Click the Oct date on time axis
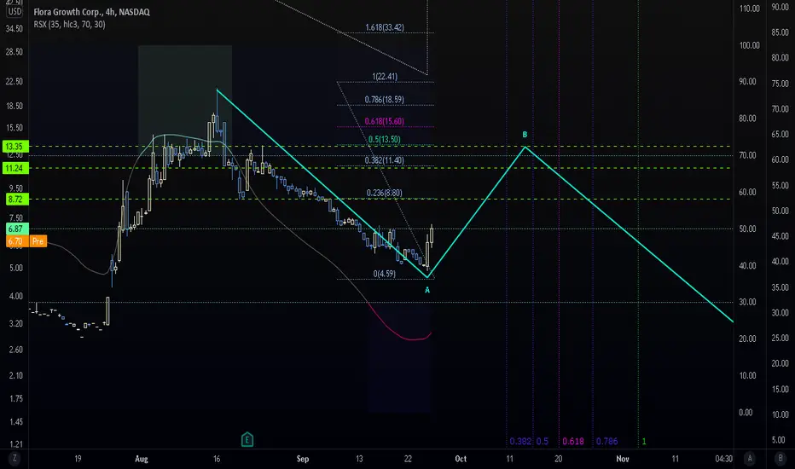The image size is (795, 469). coord(461,459)
